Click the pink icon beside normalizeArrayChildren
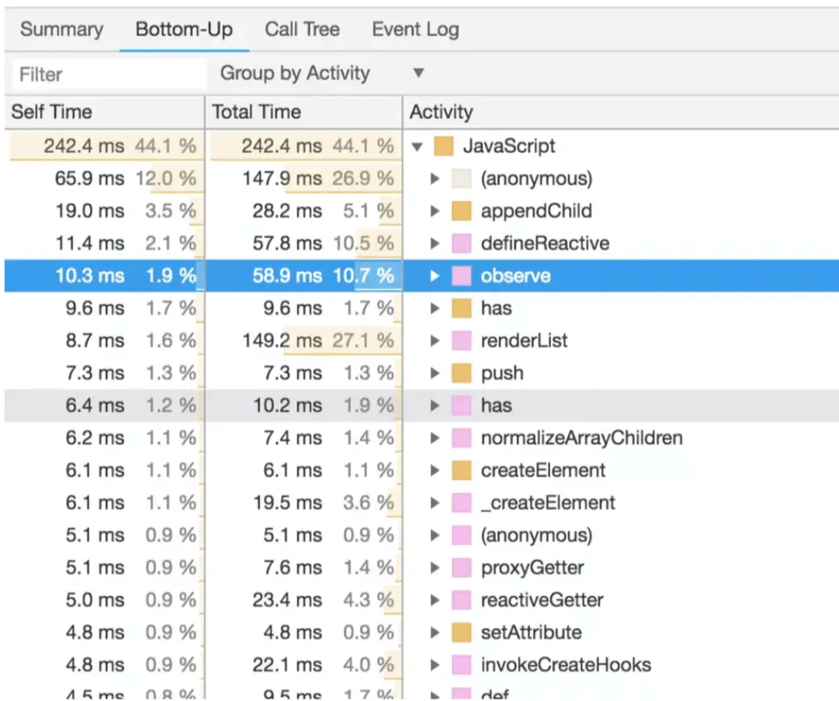839x701 pixels. coord(461,439)
